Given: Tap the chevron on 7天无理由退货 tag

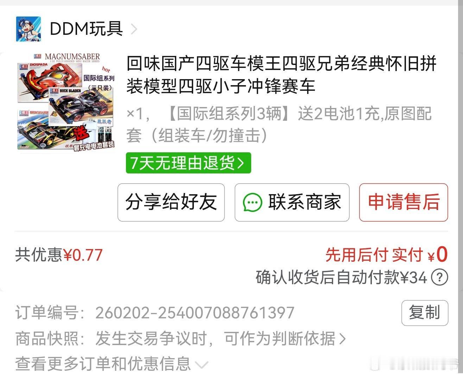Looking at the screenshot, I should 241,163.
